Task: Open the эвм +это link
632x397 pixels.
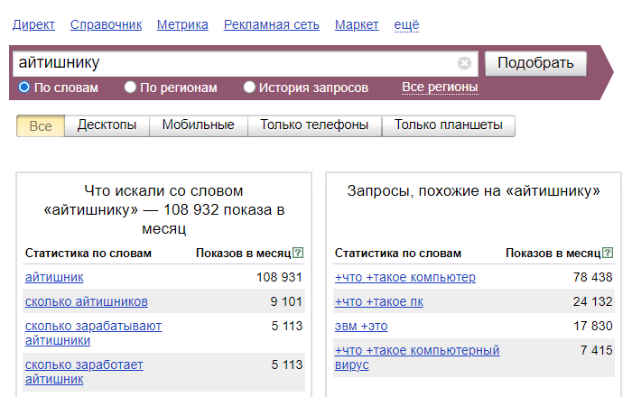Action: click(x=361, y=326)
